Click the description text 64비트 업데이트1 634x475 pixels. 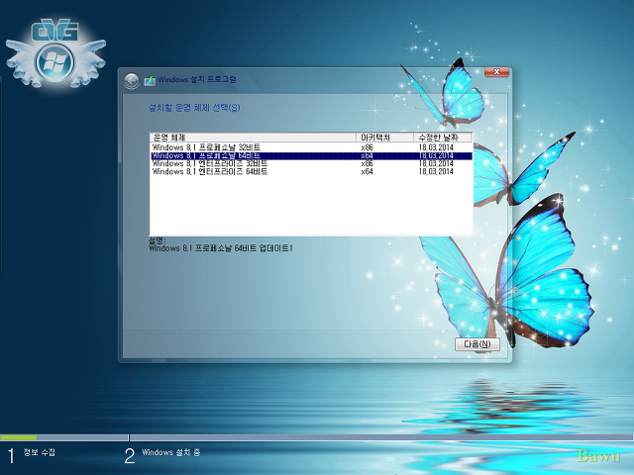point(264,248)
